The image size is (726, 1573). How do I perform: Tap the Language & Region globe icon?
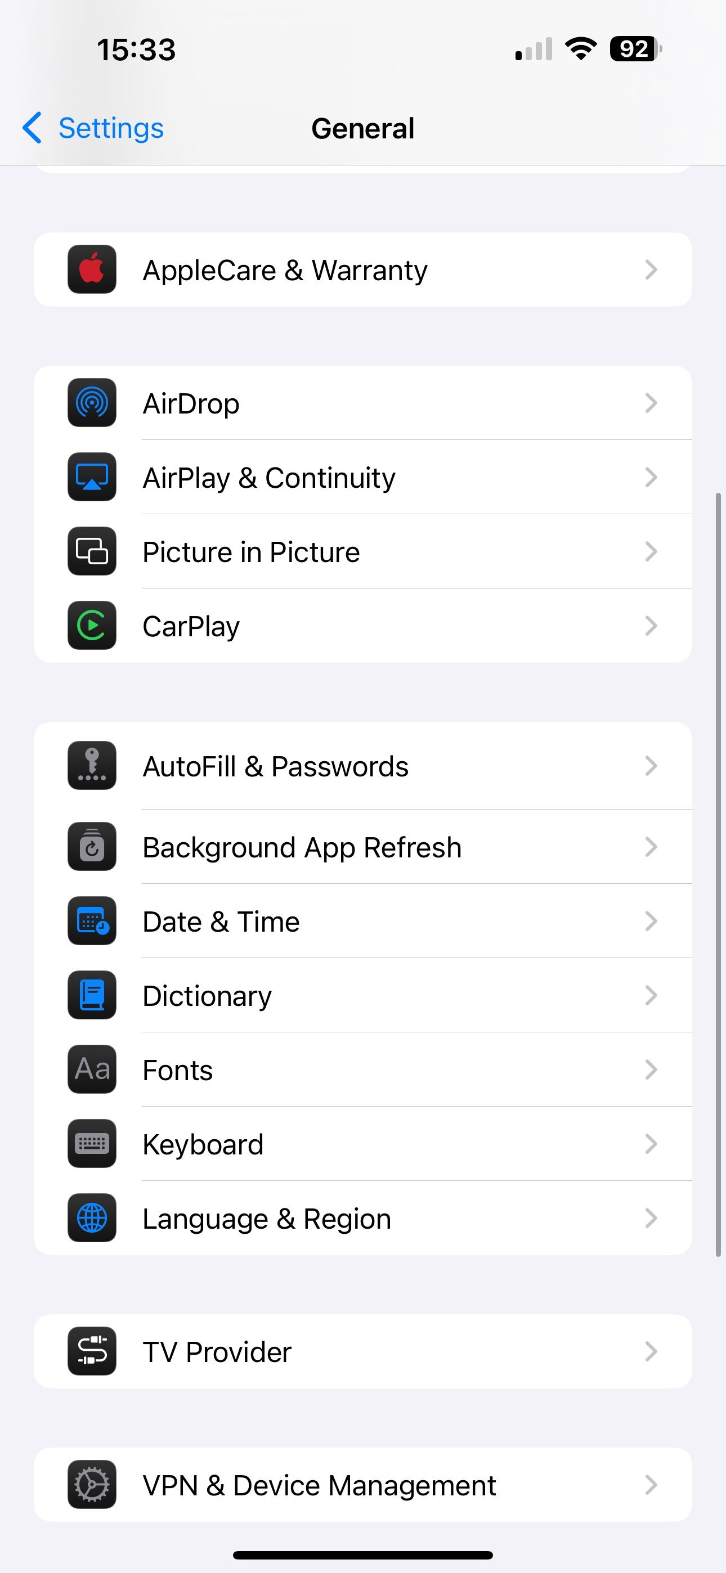[92, 1217]
